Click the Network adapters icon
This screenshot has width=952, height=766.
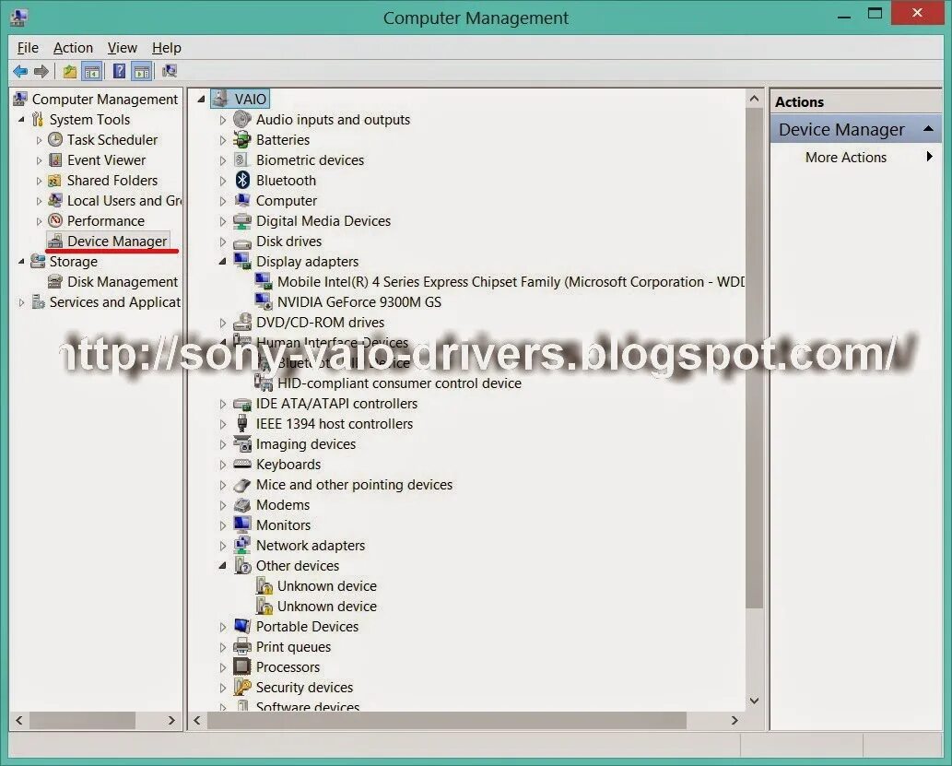tap(242, 545)
